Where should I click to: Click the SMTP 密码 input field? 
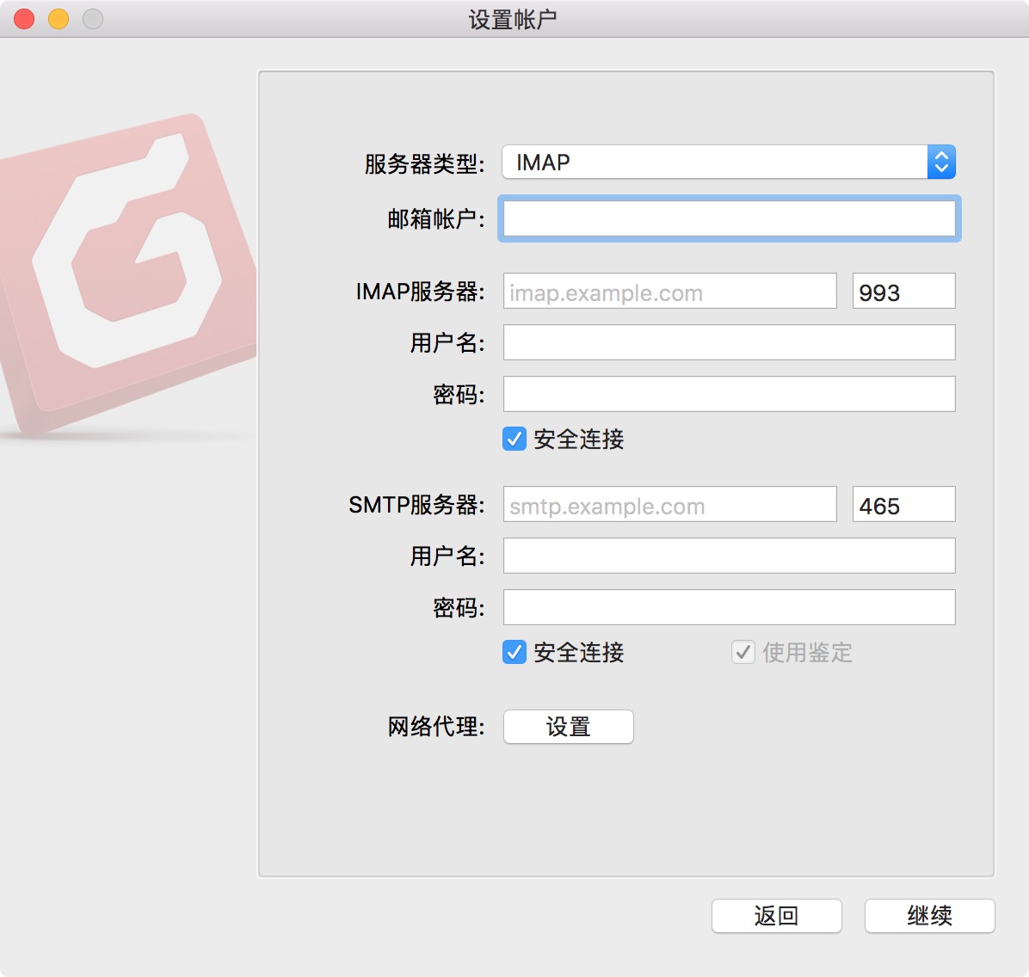(x=729, y=608)
